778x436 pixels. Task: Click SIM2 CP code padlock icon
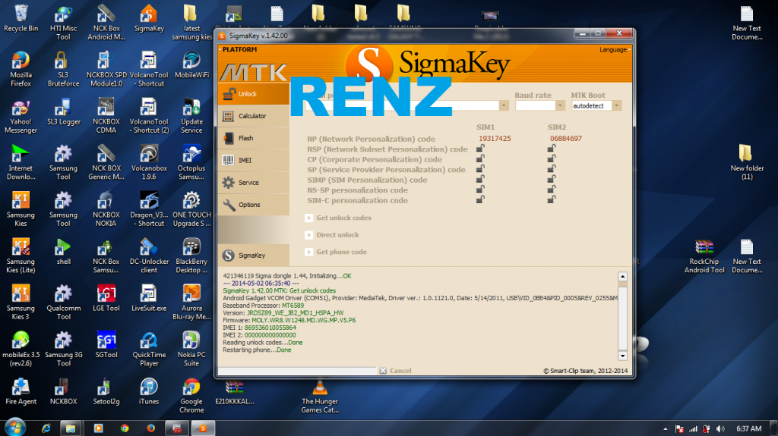[x=552, y=160]
